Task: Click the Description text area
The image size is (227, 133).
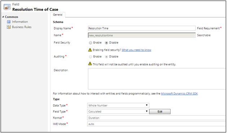Action: point(157,79)
